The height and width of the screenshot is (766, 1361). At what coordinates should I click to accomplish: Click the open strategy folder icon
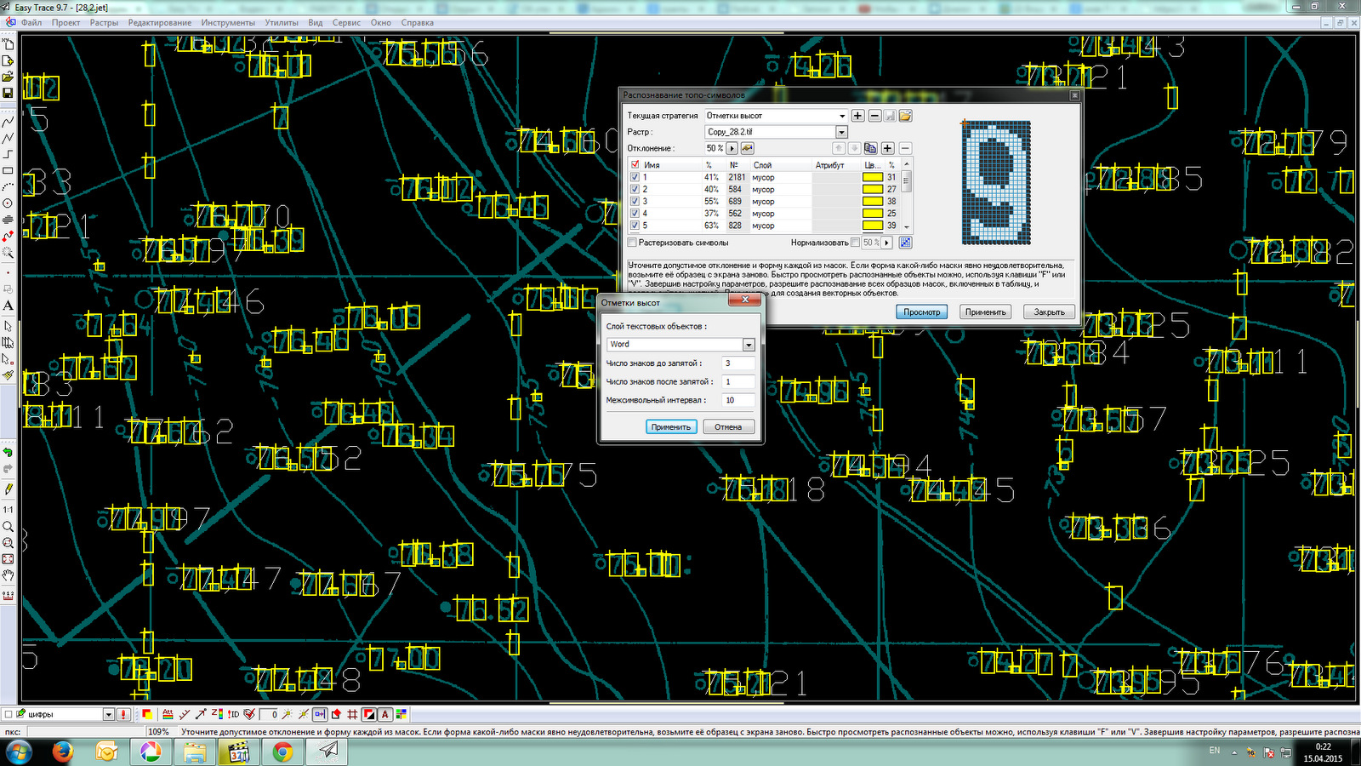click(x=905, y=116)
